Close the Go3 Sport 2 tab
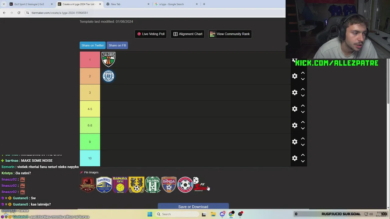The image size is (390, 219). click(51, 4)
